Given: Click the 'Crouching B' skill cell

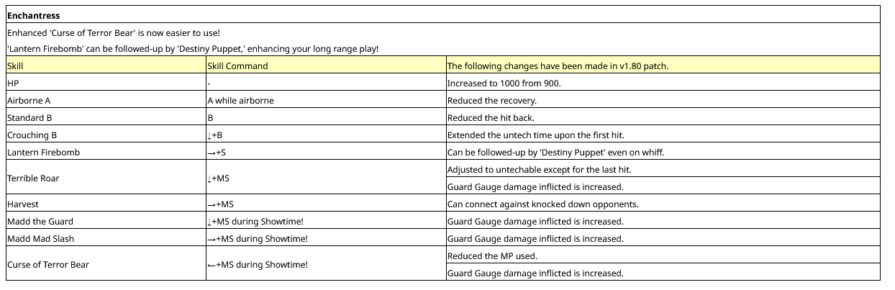Looking at the screenshot, I should coord(106,135).
